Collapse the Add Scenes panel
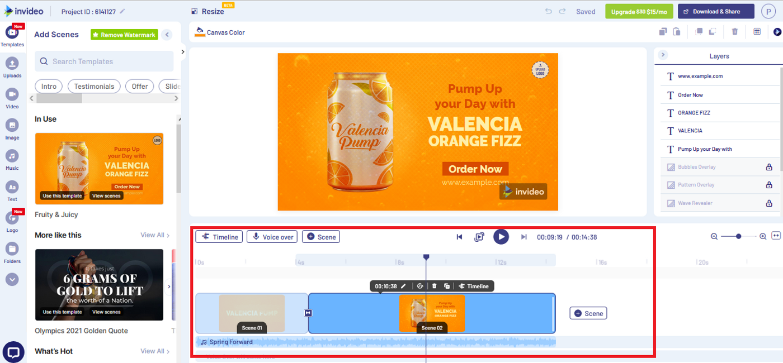Image resolution: width=783 pixels, height=363 pixels. tap(167, 35)
